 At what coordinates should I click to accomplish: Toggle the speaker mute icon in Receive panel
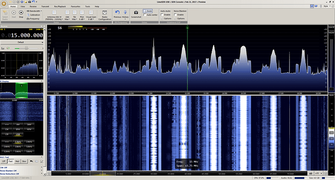8,49
